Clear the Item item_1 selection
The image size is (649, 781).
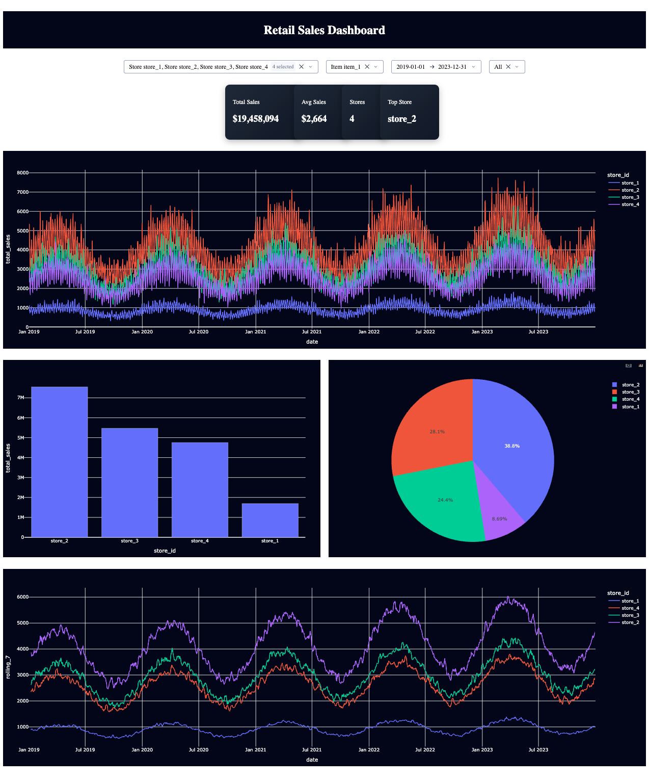tap(367, 67)
